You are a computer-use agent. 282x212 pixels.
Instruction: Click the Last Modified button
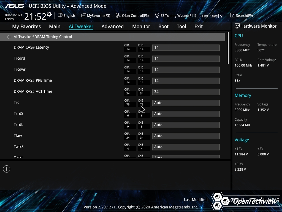point(196,200)
